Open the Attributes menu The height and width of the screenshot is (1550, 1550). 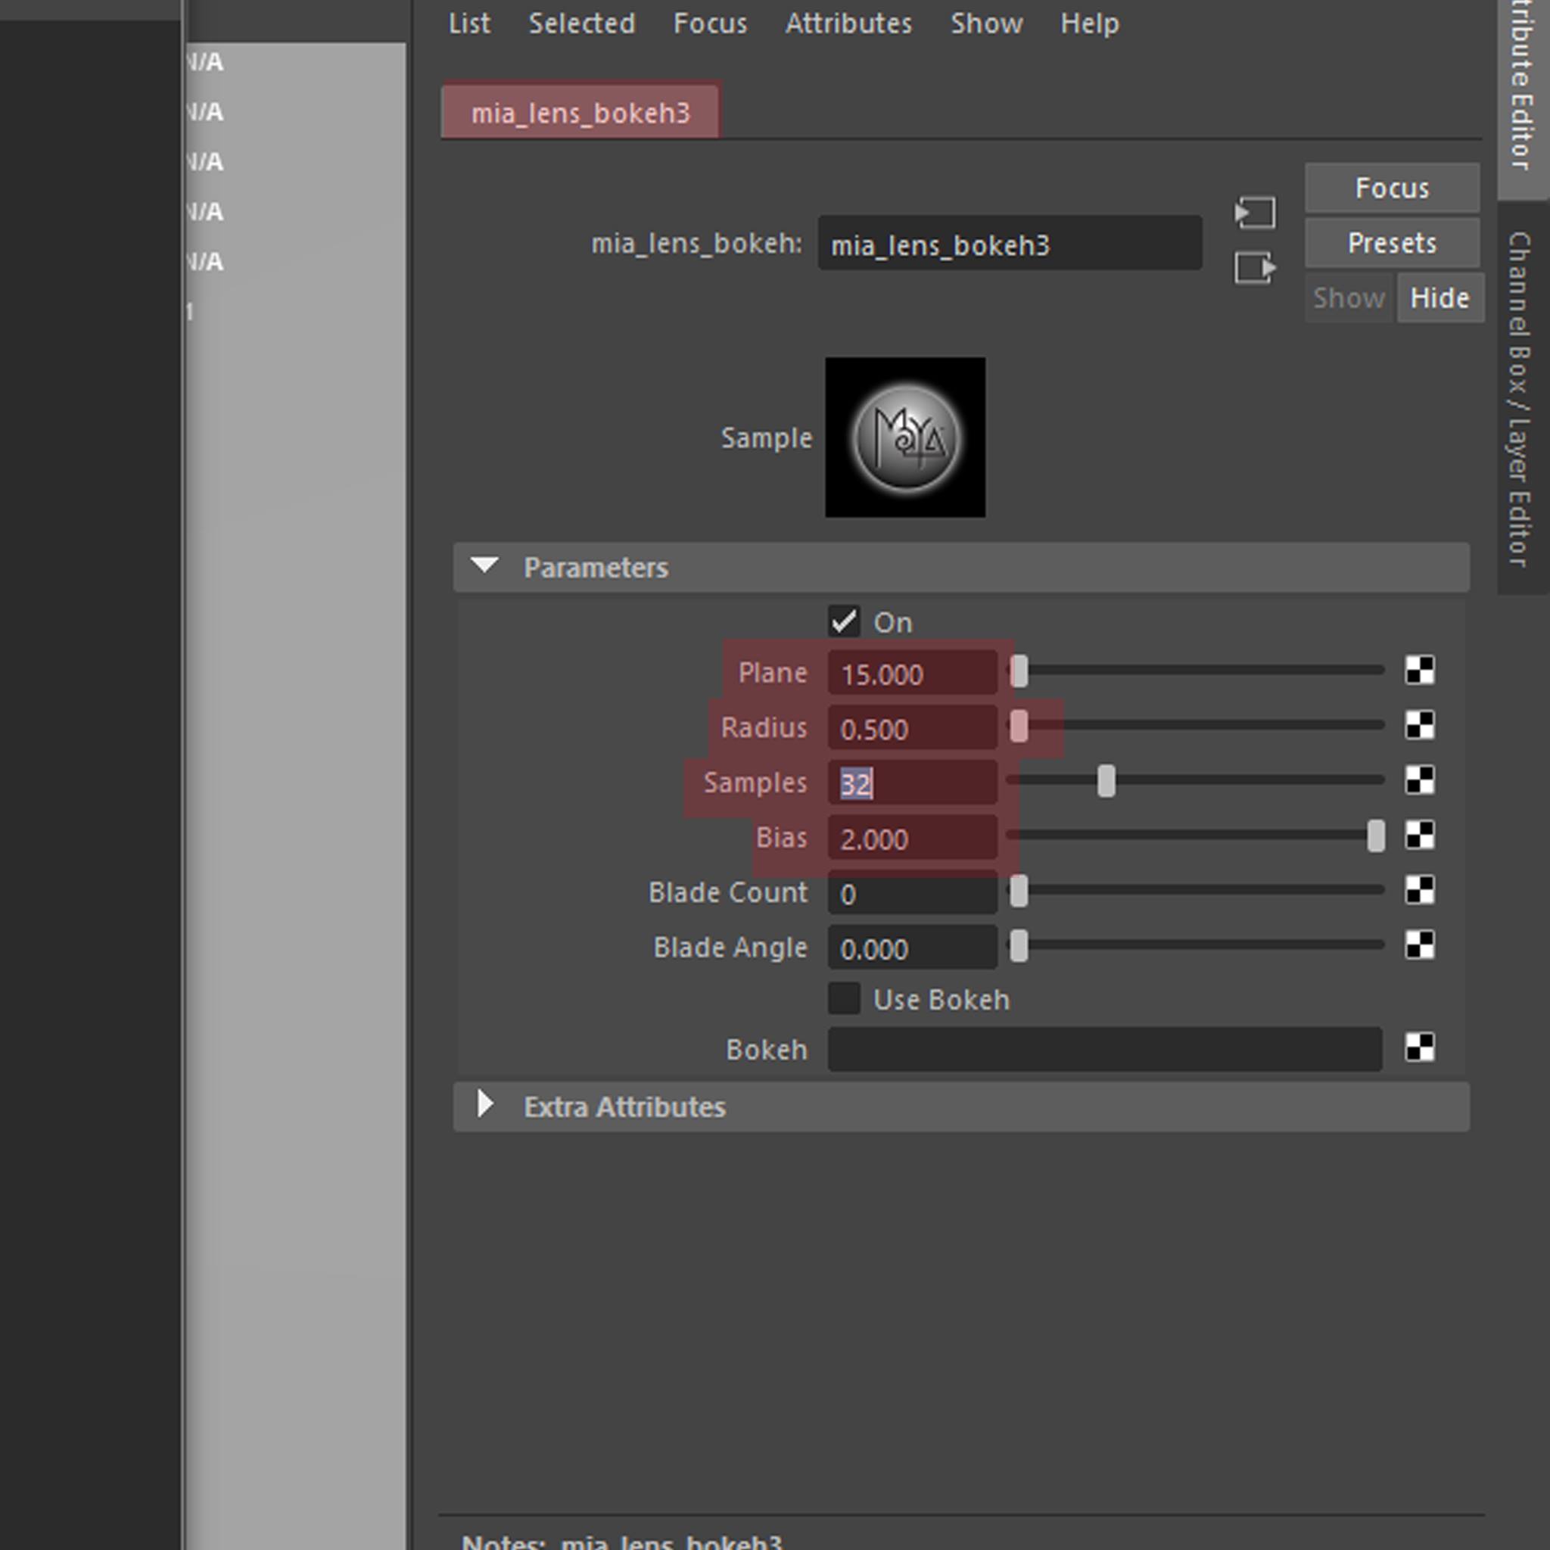click(x=848, y=24)
